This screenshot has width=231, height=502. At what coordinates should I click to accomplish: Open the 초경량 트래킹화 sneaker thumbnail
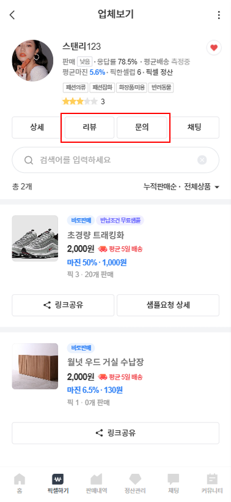pyautogui.click(x=35, y=238)
